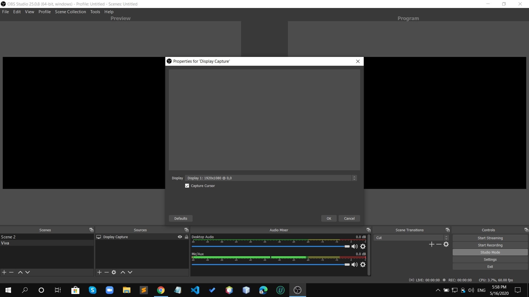Mute Mic/Aux speaker icon
Viewport: 529px width, 297px height.
click(355, 265)
